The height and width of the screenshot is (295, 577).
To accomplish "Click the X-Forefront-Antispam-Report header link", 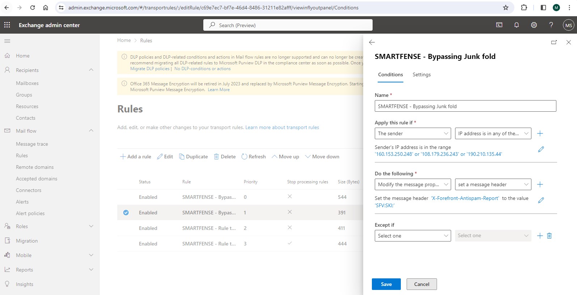I will pyautogui.click(x=465, y=198).
